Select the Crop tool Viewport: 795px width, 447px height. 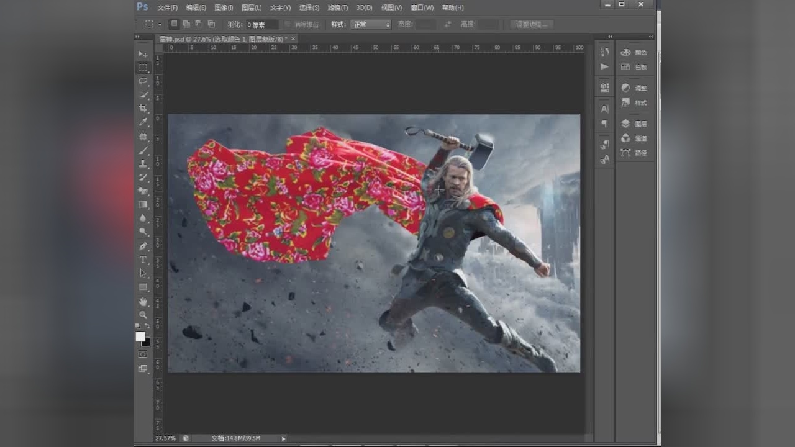(x=143, y=109)
